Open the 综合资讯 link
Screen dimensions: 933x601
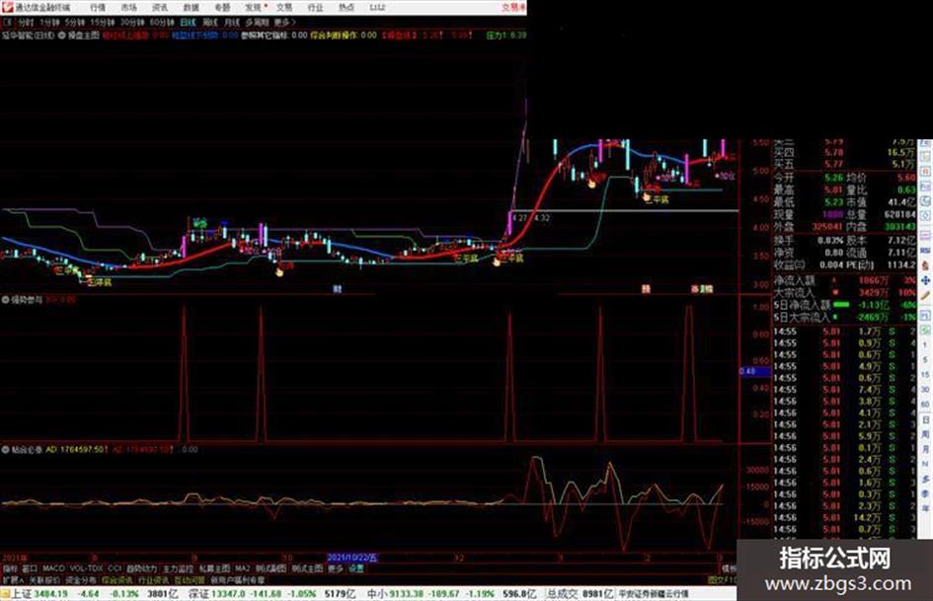coord(117,580)
